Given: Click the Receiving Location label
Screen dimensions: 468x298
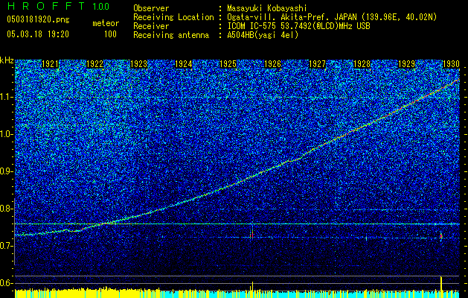Looking at the screenshot, I should [173, 17].
